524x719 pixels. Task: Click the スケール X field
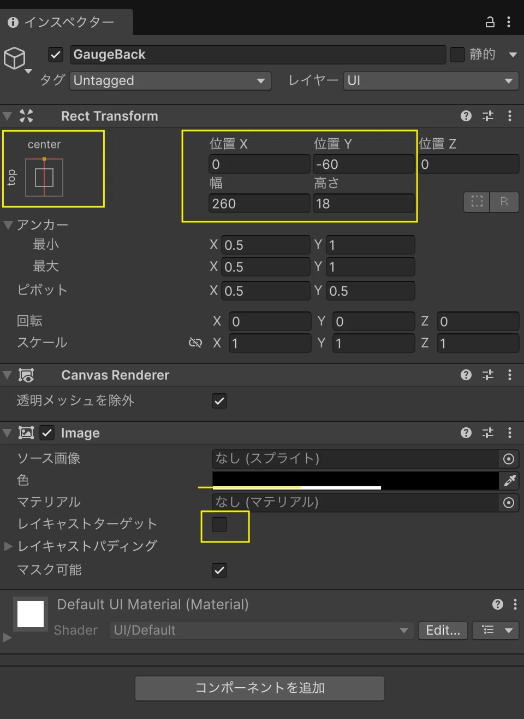coord(270,343)
